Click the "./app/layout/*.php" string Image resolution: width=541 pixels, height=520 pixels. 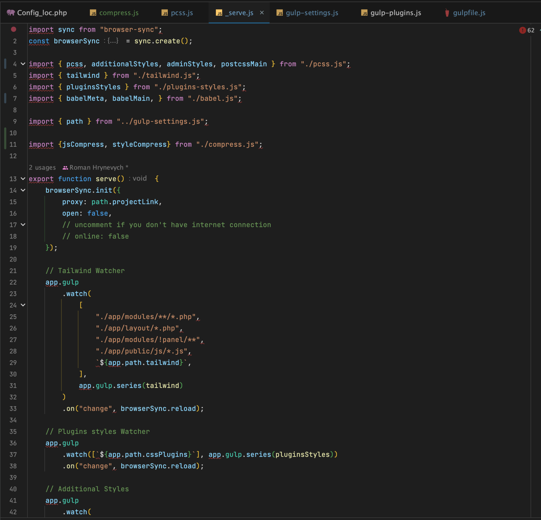(x=137, y=328)
